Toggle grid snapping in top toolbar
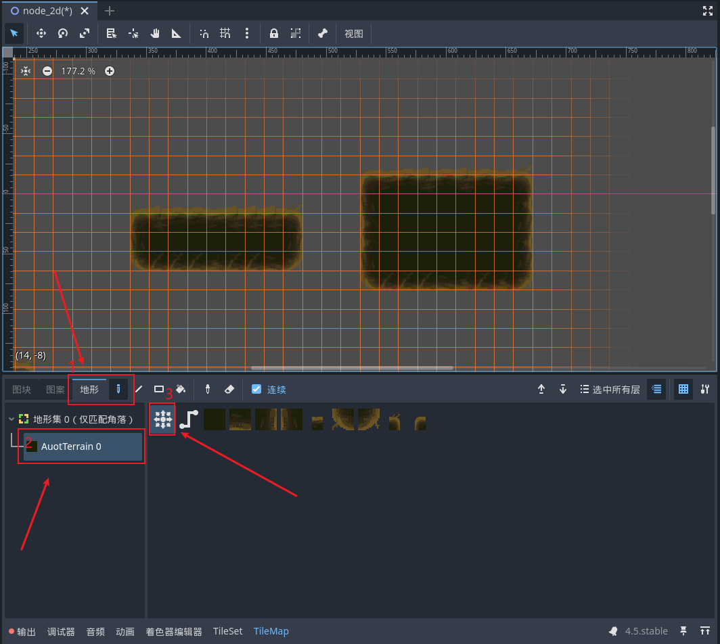This screenshot has height=644, width=720. [x=225, y=33]
